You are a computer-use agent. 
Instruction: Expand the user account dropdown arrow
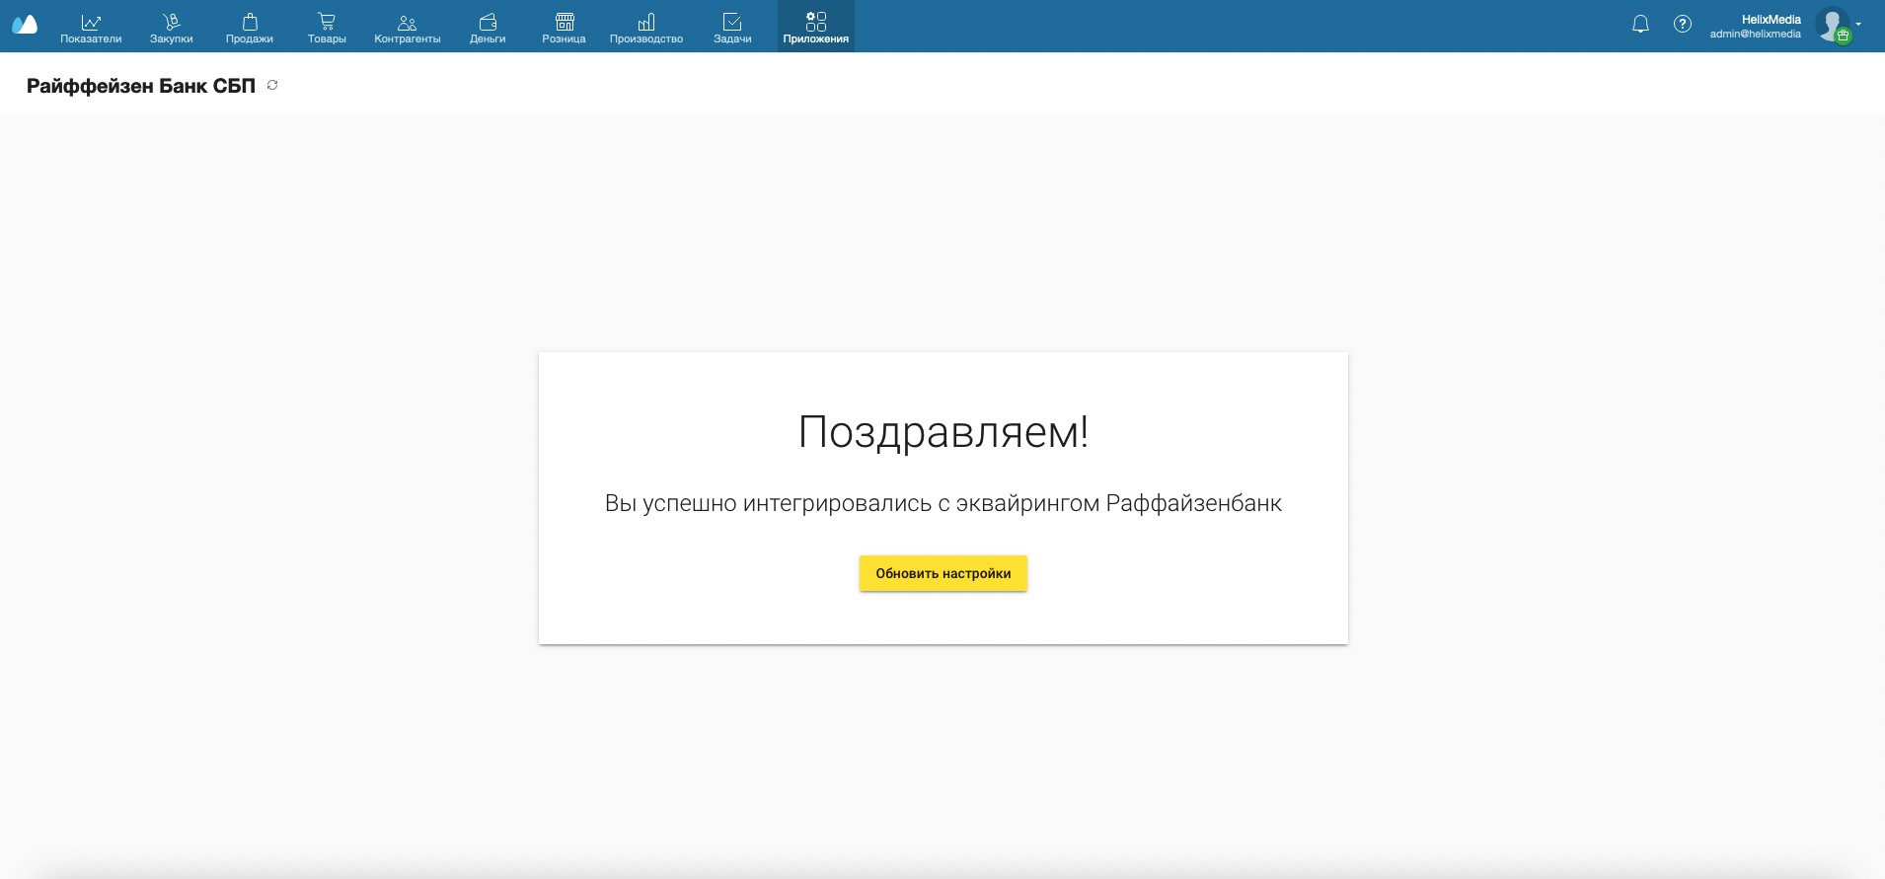click(1858, 24)
